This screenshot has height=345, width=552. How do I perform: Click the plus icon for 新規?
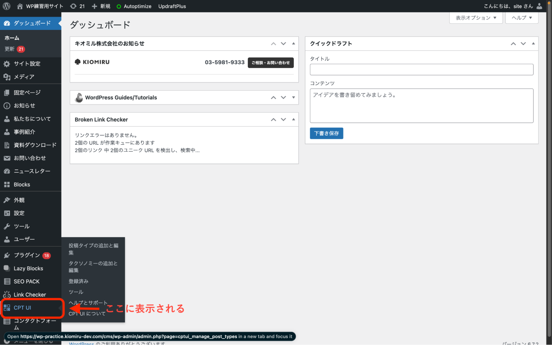94,6
